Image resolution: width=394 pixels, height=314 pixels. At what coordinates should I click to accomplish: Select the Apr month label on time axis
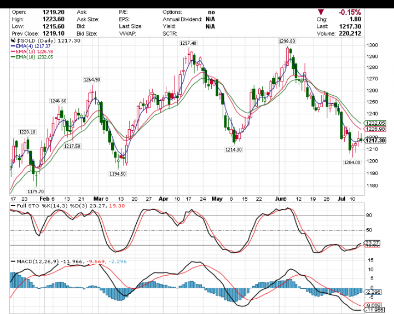(163, 198)
